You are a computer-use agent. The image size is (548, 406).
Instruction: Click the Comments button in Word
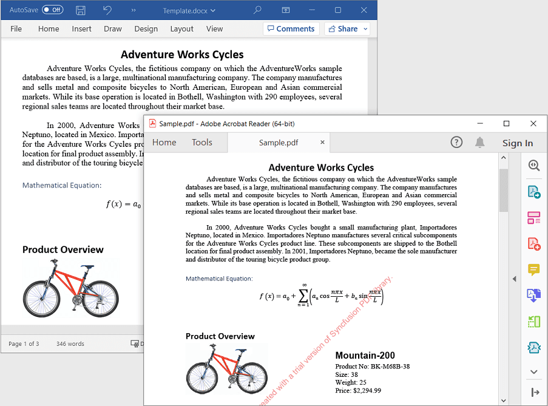pos(291,29)
